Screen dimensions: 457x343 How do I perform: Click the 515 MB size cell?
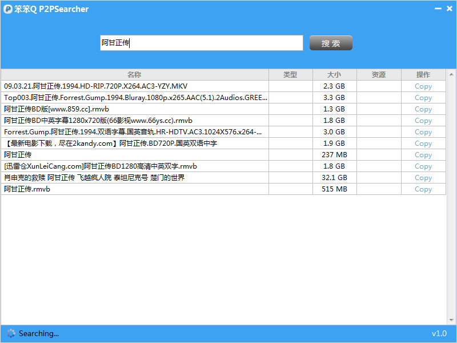tap(334, 189)
